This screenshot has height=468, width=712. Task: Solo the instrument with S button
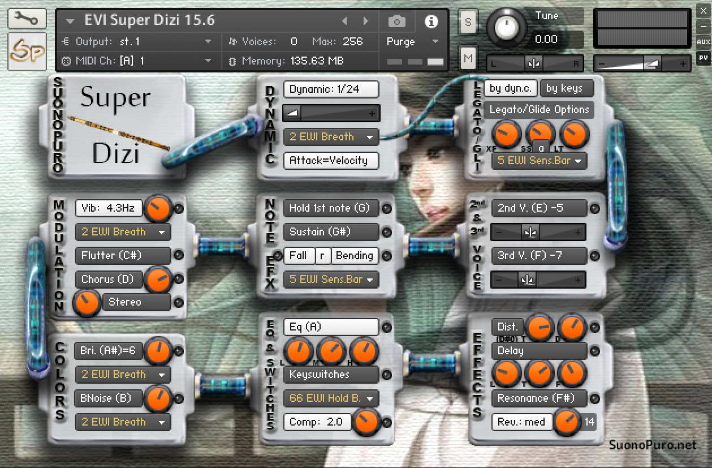[x=468, y=23]
